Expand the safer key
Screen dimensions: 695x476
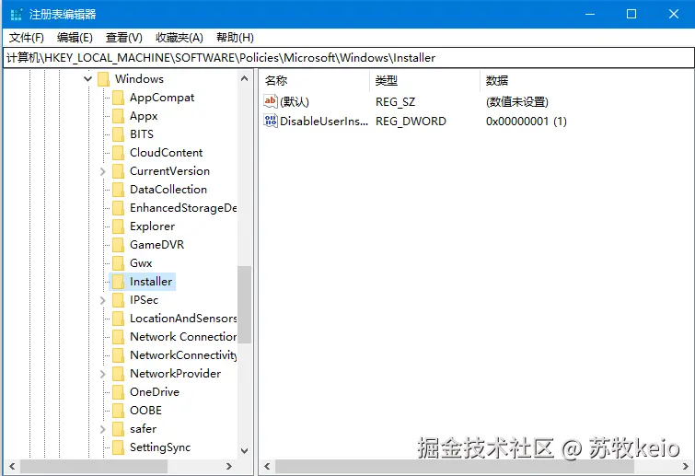(x=103, y=429)
